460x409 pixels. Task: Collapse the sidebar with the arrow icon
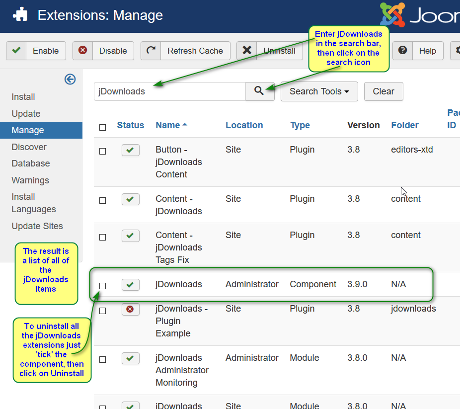(70, 79)
